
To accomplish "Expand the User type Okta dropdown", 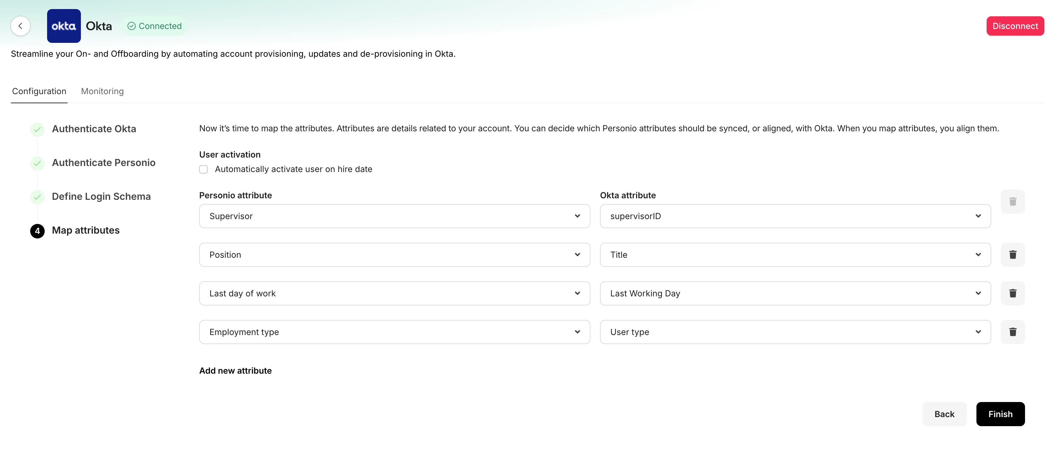I will click(795, 332).
